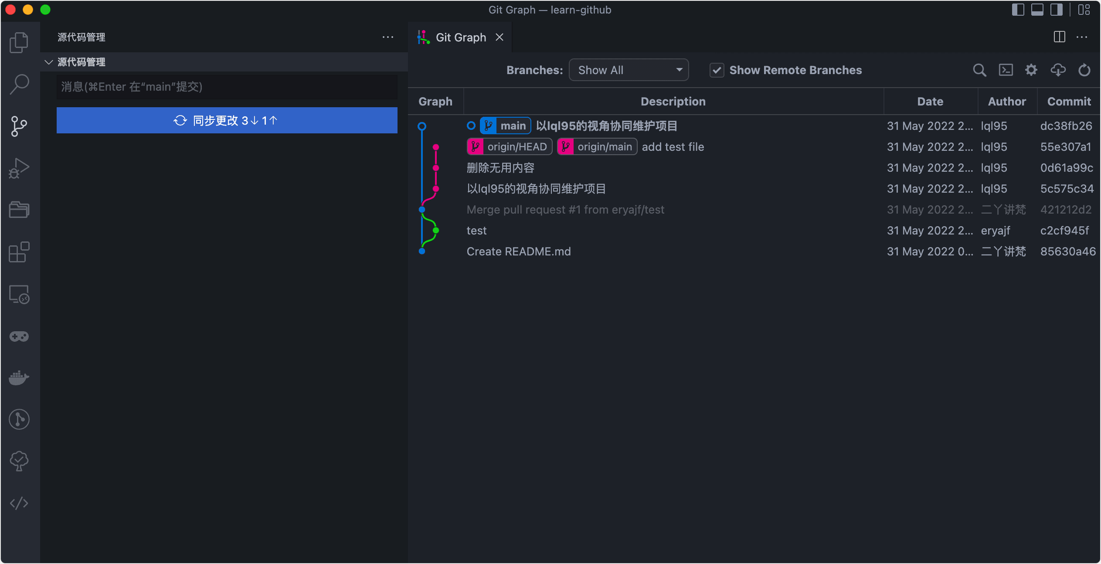Screen dimensions: 1101x564
Task: Open the Extensions view
Action: (19, 251)
